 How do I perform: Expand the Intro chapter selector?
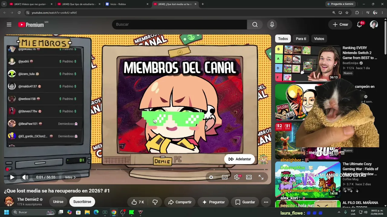tap(70, 177)
